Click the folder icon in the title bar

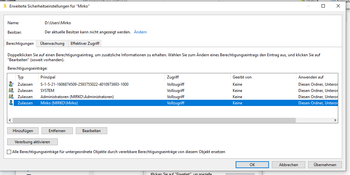pyautogui.click(x=5, y=6)
